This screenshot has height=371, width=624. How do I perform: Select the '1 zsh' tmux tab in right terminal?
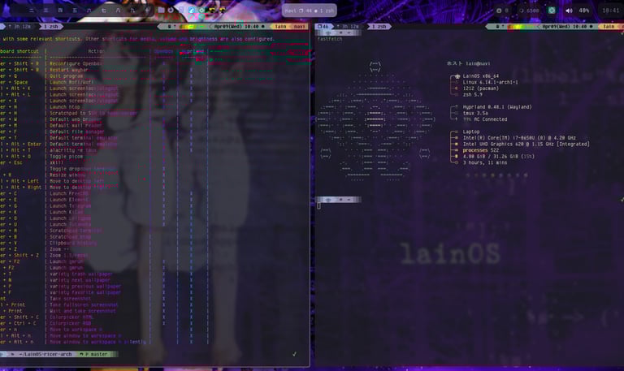coord(379,27)
